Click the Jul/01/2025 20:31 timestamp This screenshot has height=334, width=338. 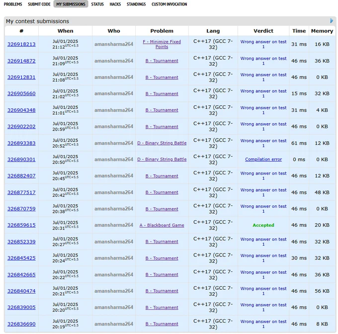pyautogui.click(x=65, y=225)
